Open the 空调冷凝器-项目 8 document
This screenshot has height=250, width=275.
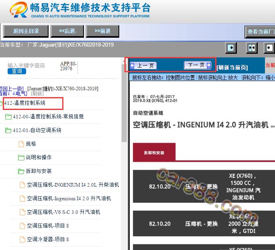point(48,239)
